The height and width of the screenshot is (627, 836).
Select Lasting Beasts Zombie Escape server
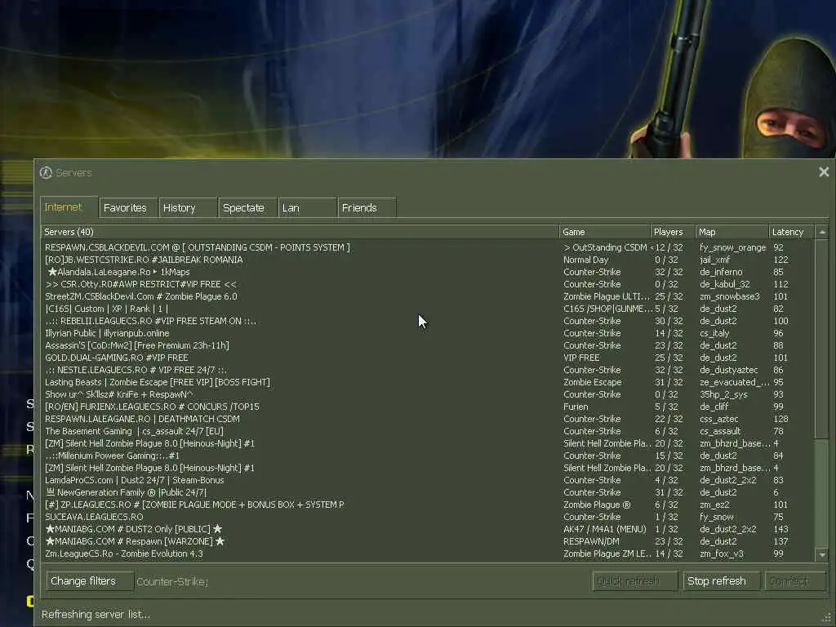[x=429, y=382]
